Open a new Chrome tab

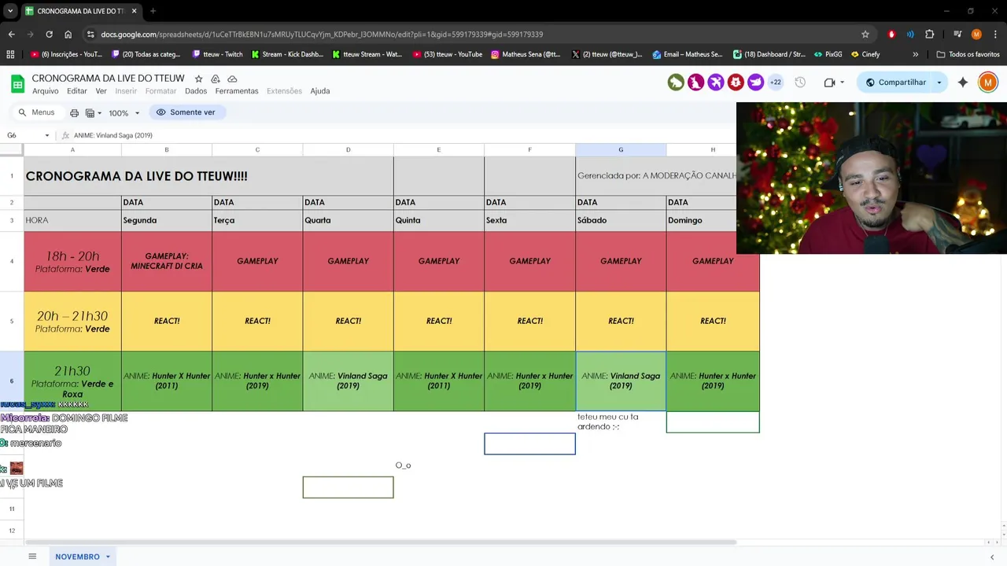coord(153,11)
